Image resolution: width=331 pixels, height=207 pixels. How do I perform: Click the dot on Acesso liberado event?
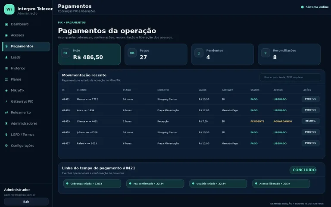pyautogui.click(x=256, y=184)
